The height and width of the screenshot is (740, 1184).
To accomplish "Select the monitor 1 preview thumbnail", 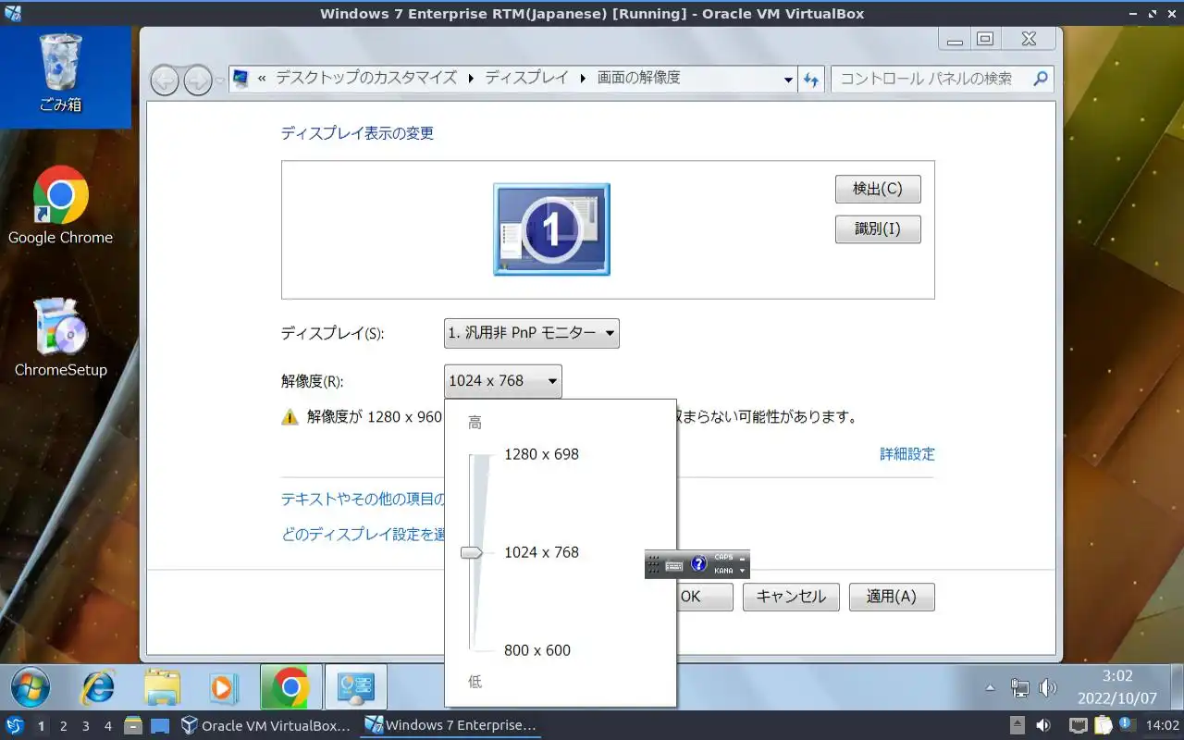I will pos(551,228).
